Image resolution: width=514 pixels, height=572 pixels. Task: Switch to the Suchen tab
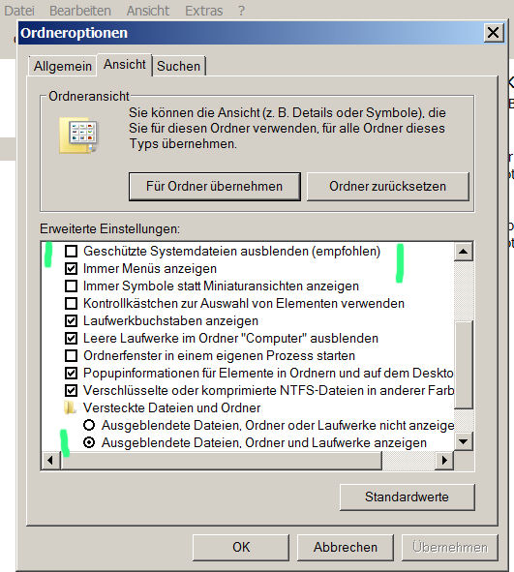179,67
